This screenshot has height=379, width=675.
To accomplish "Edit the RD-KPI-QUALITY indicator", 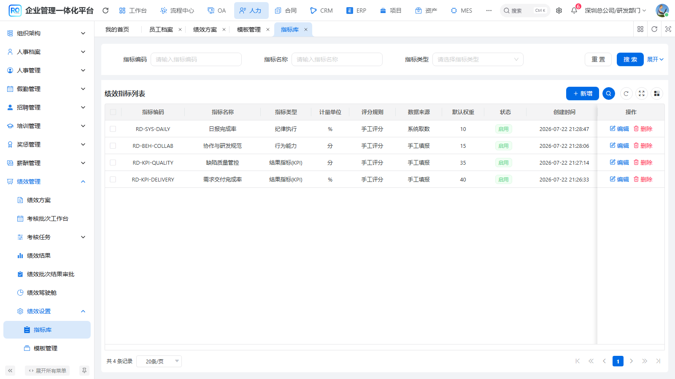I will point(619,163).
